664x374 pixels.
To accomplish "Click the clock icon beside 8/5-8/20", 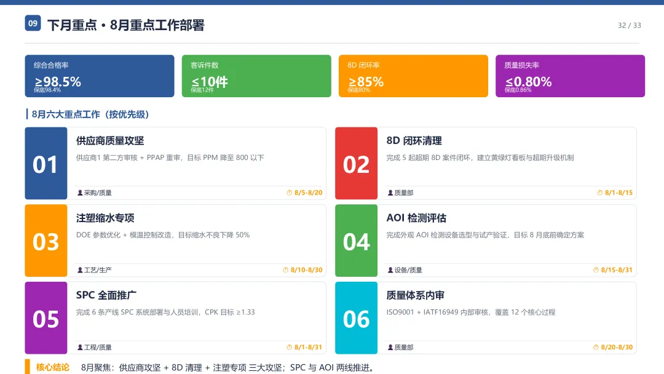I will click(289, 193).
